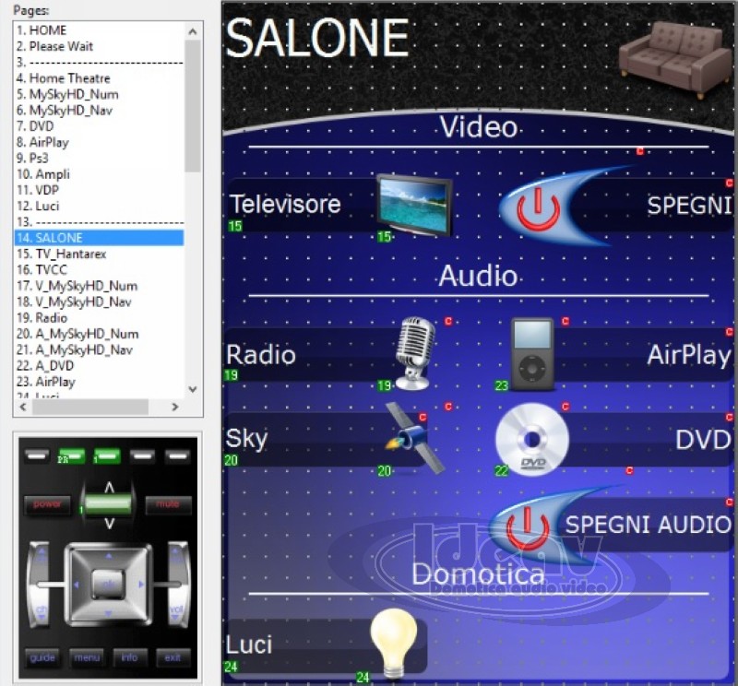
Task: Select page 8. AirPlay in the list
Action: (x=99, y=142)
